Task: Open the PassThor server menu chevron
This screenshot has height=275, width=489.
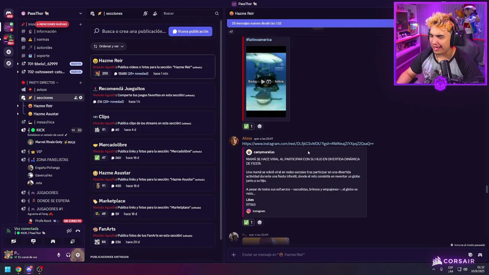Action: click(x=81, y=13)
